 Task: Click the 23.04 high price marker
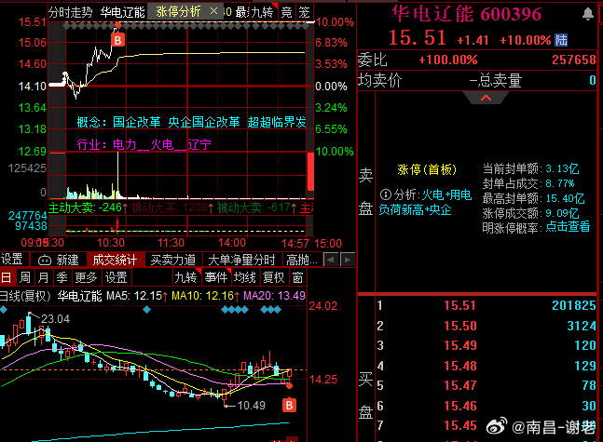coord(55,319)
